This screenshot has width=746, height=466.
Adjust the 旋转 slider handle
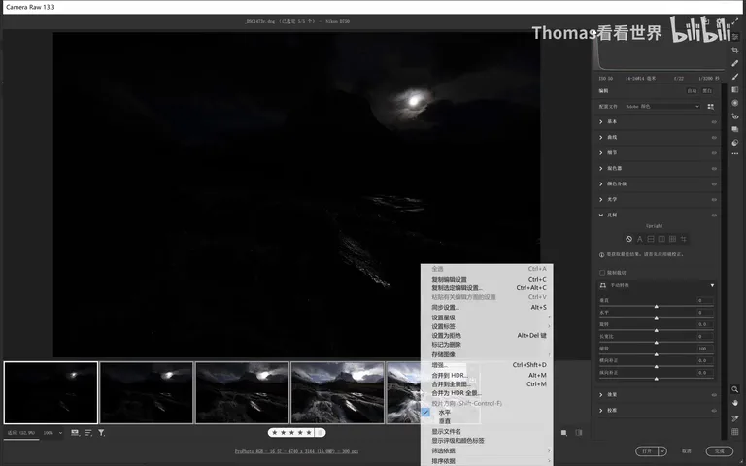(x=656, y=330)
